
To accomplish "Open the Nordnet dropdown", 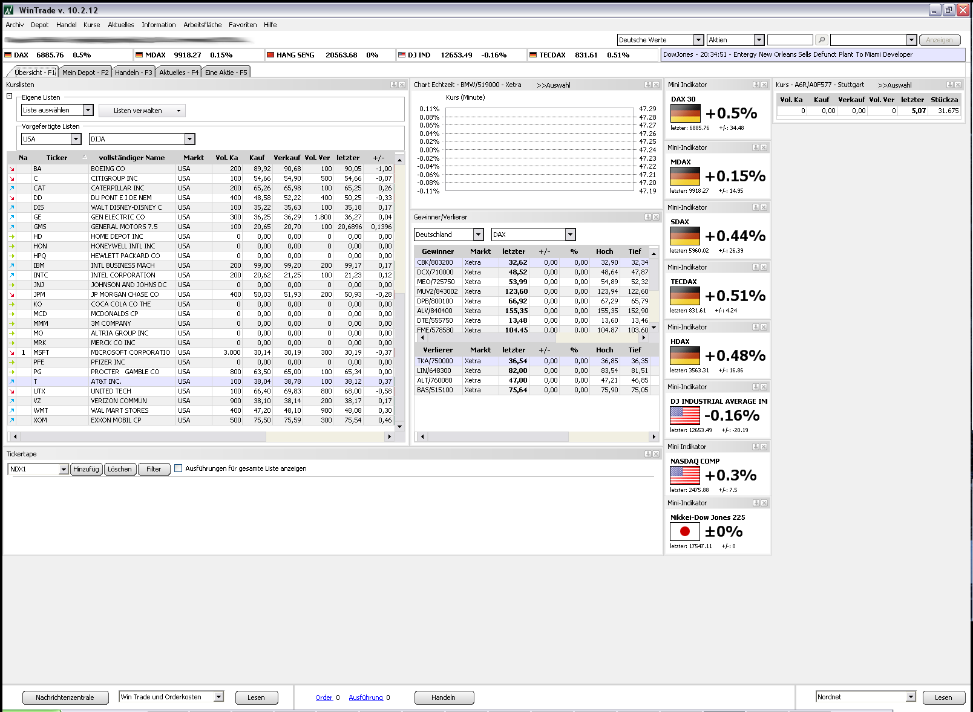I will click(x=911, y=697).
